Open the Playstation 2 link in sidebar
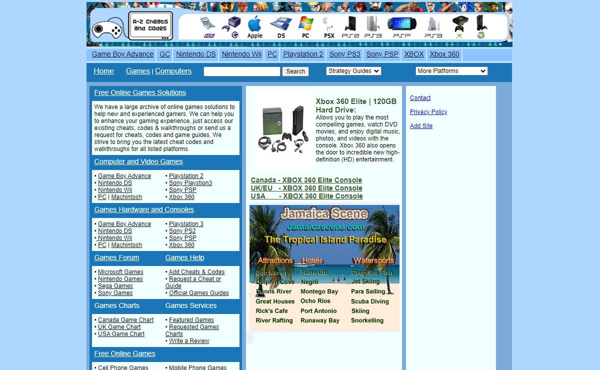This screenshot has width=600, height=370. tap(186, 176)
